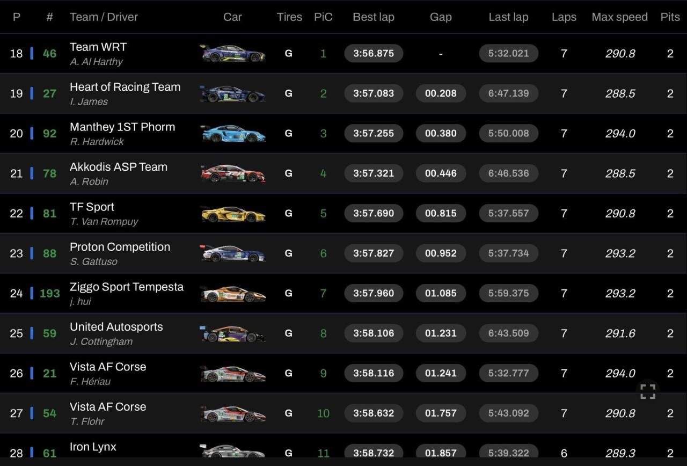The width and height of the screenshot is (687, 466).
Task: Click the Manthey 1ST Phorm car icon
Action: point(232,134)
